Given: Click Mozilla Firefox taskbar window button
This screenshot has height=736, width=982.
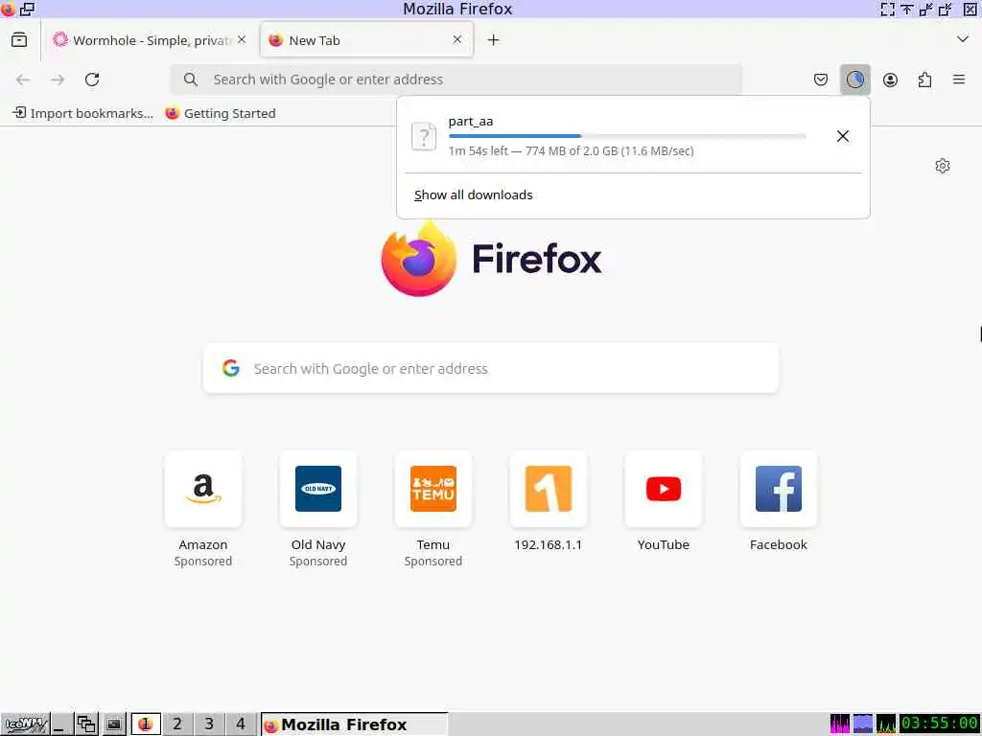Looking at the screenshot, I should pyautogui.click(x=355, y=724).
